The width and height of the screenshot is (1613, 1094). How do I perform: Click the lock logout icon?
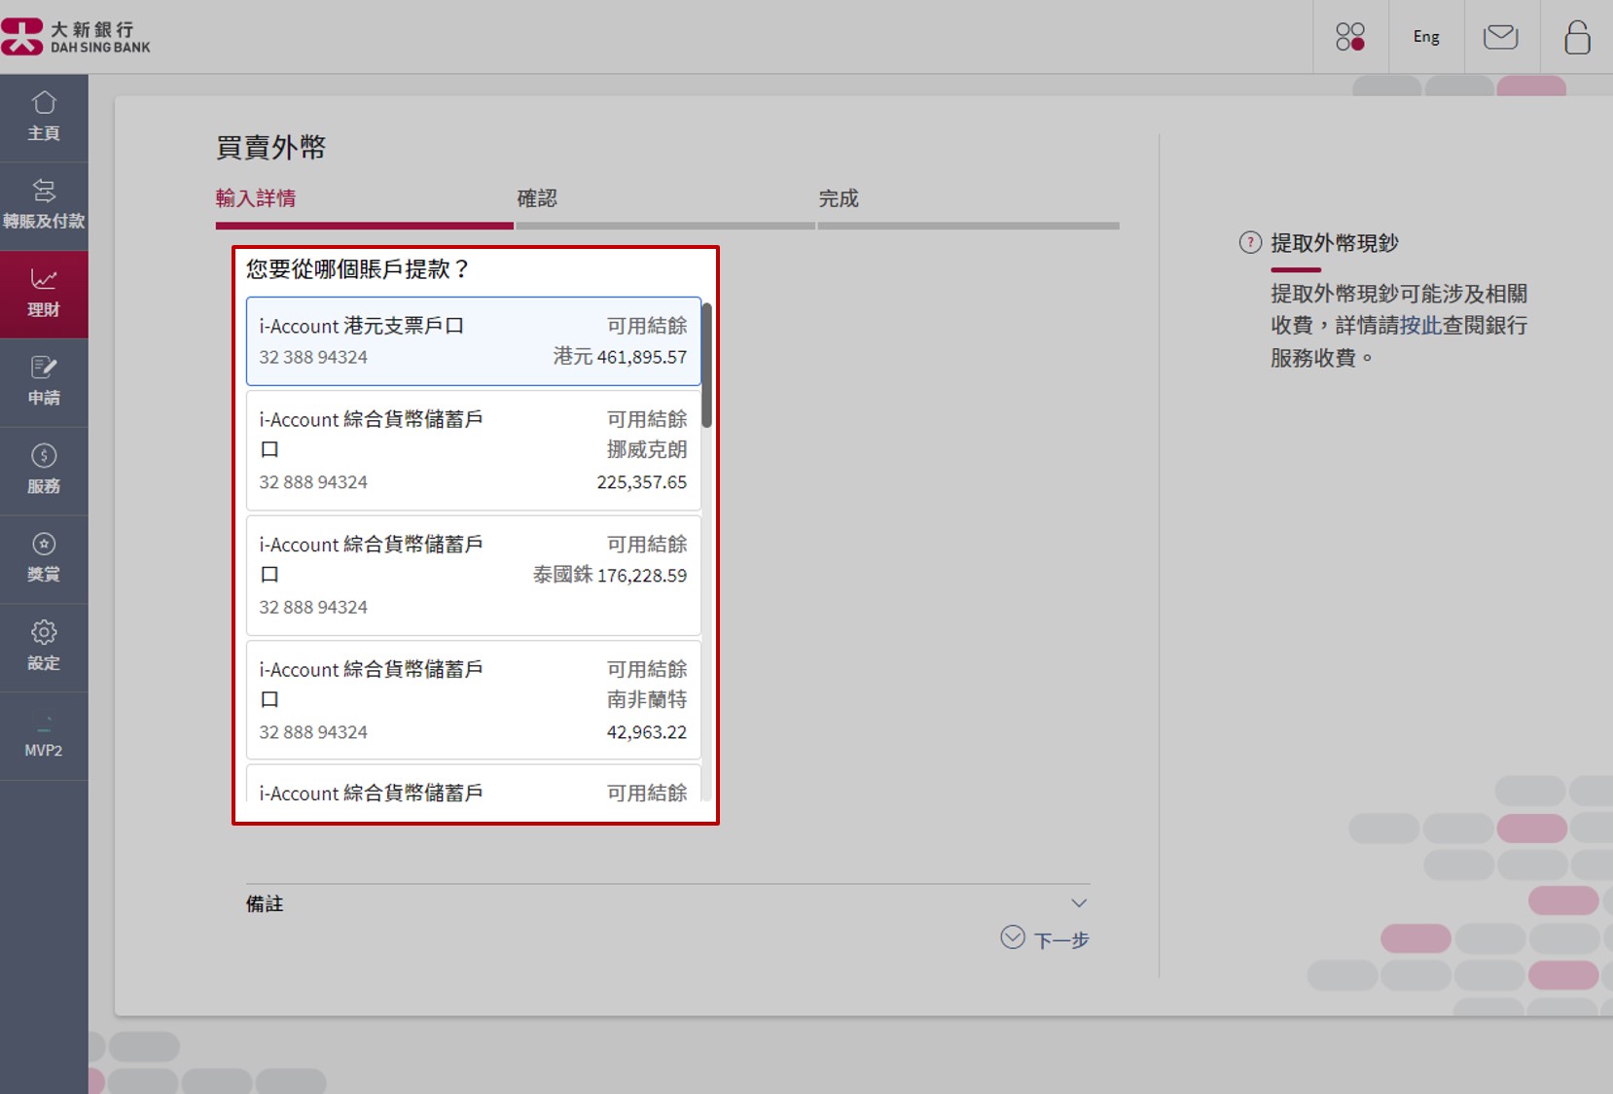[1576, 36]
